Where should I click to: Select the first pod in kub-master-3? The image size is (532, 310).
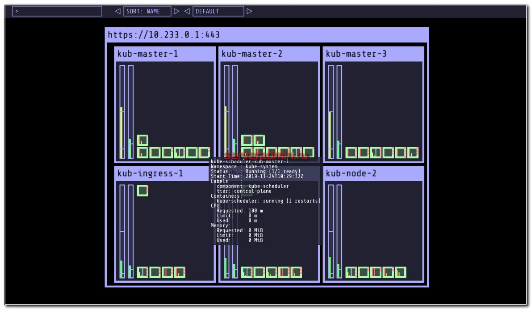pos(351,153)
